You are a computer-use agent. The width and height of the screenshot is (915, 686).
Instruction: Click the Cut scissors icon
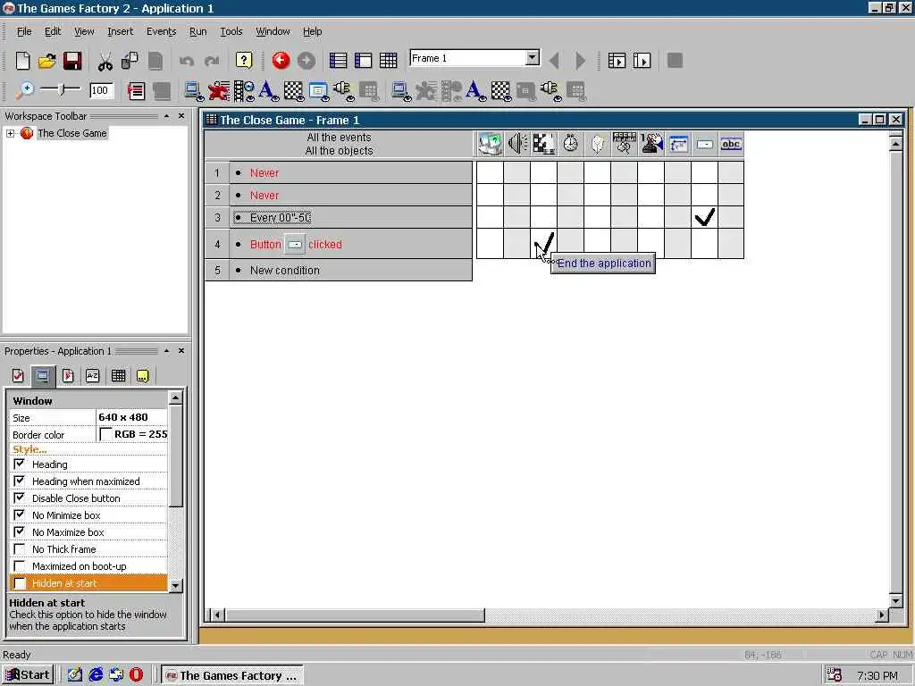pyautogui.click(x=105, y=61)
